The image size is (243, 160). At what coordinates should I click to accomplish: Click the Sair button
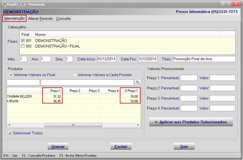[x=184, y=147]
